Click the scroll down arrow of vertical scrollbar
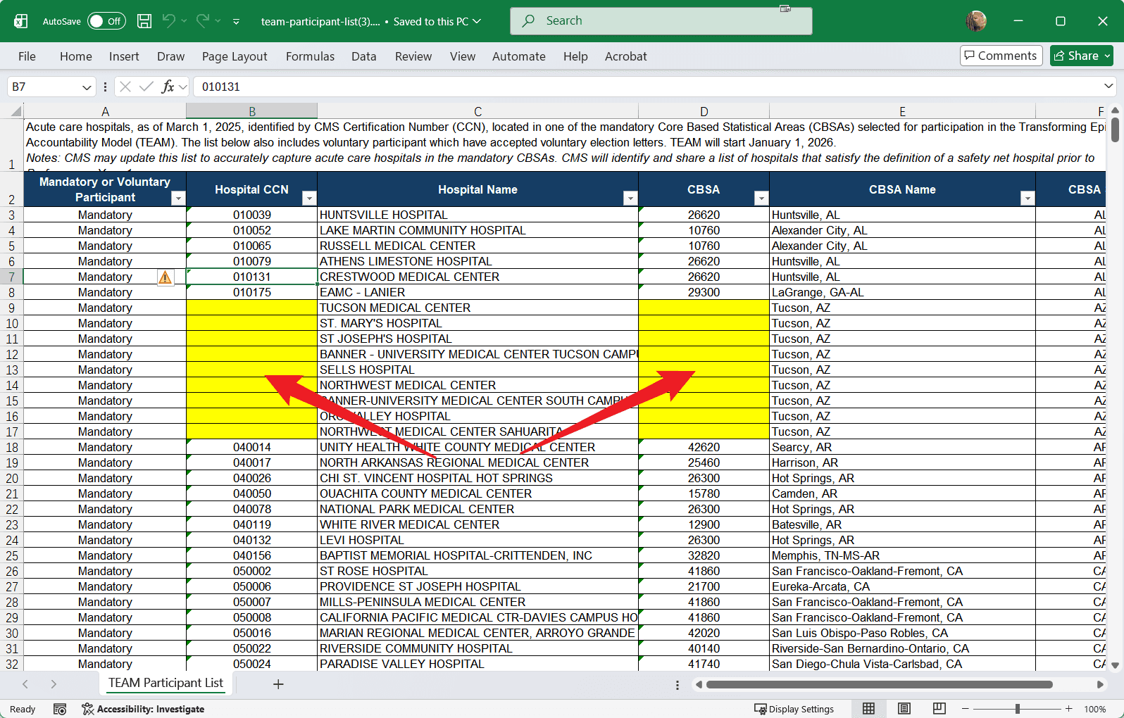The width and height of the screenshot is (1124, 718). coord(1115,665)
